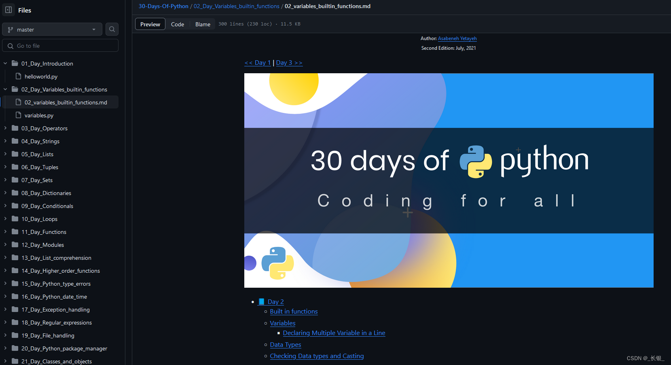Click the 30 days of python banner image
The width and height of the screenshot is (671, 365).
click(x=449, y=180)
